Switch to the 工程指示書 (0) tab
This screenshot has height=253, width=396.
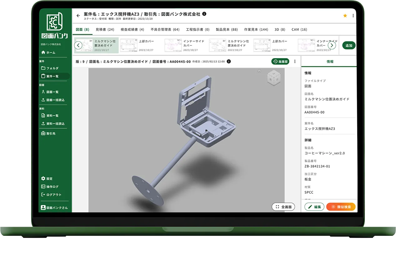tap(198, 30)
